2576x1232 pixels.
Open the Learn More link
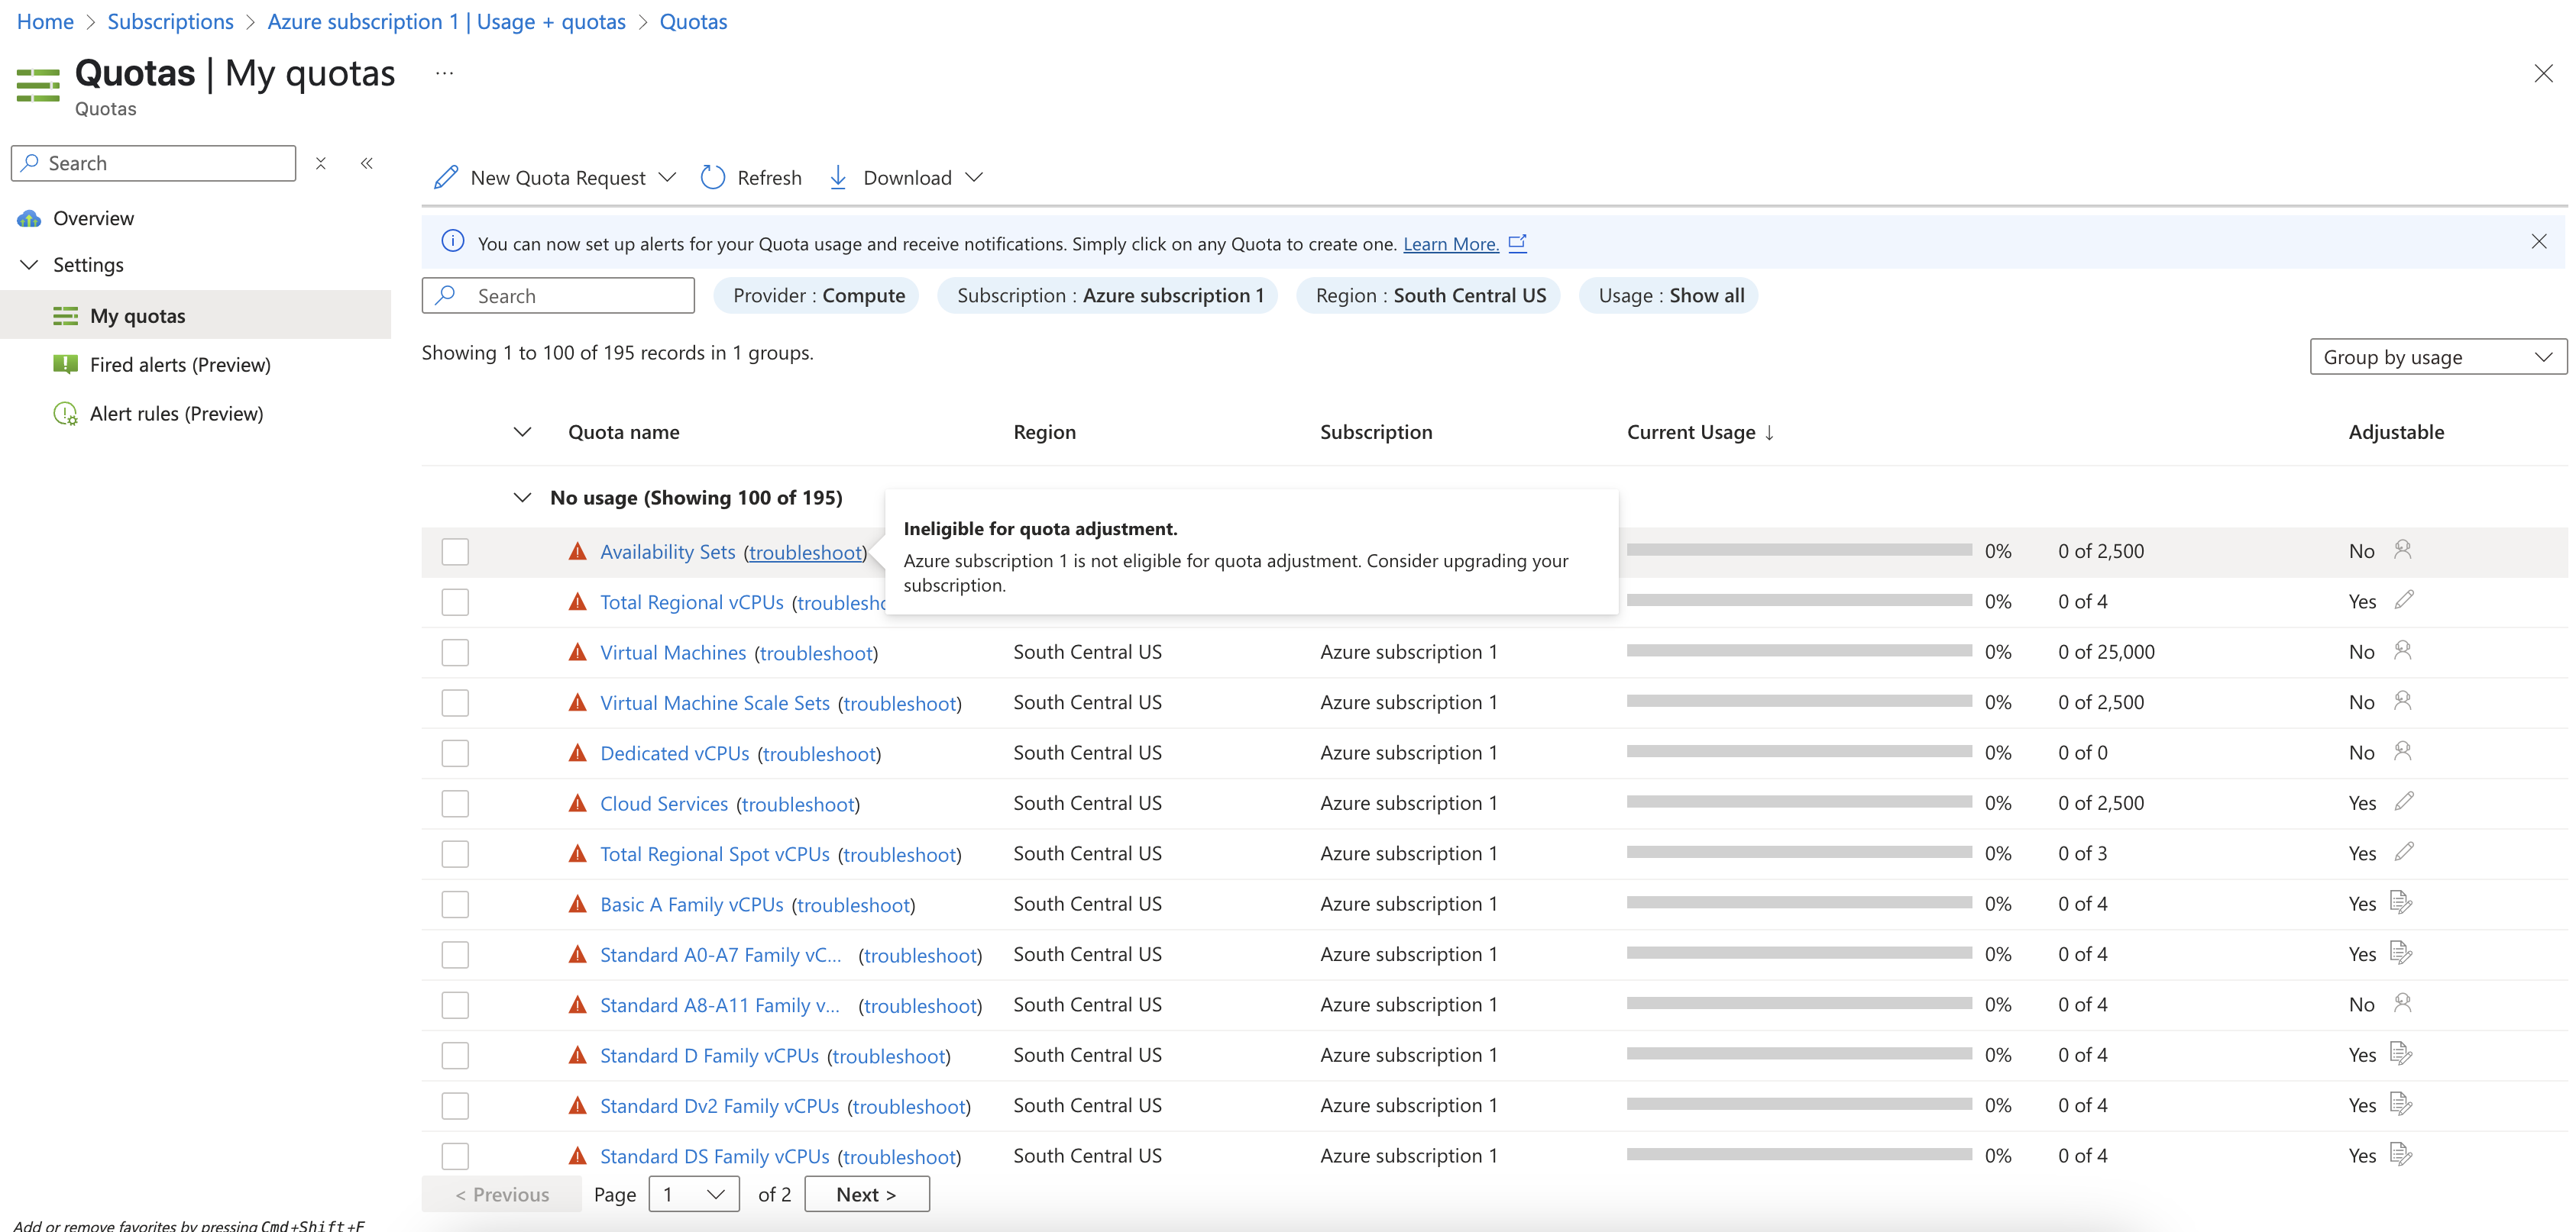(x=1450, y=243)
